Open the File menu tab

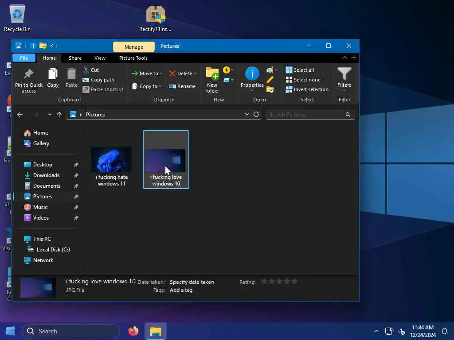click(24, 58)
